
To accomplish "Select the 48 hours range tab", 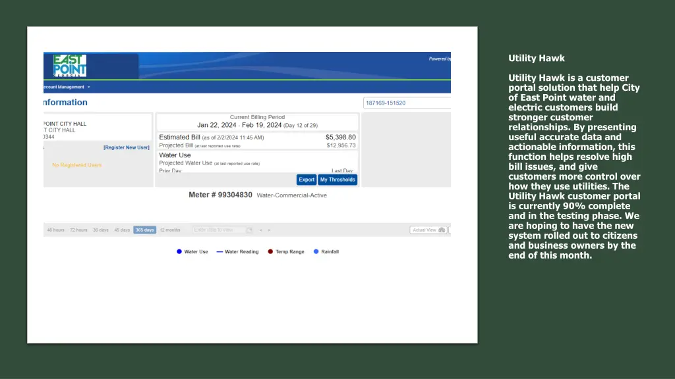I will (55, 230).
